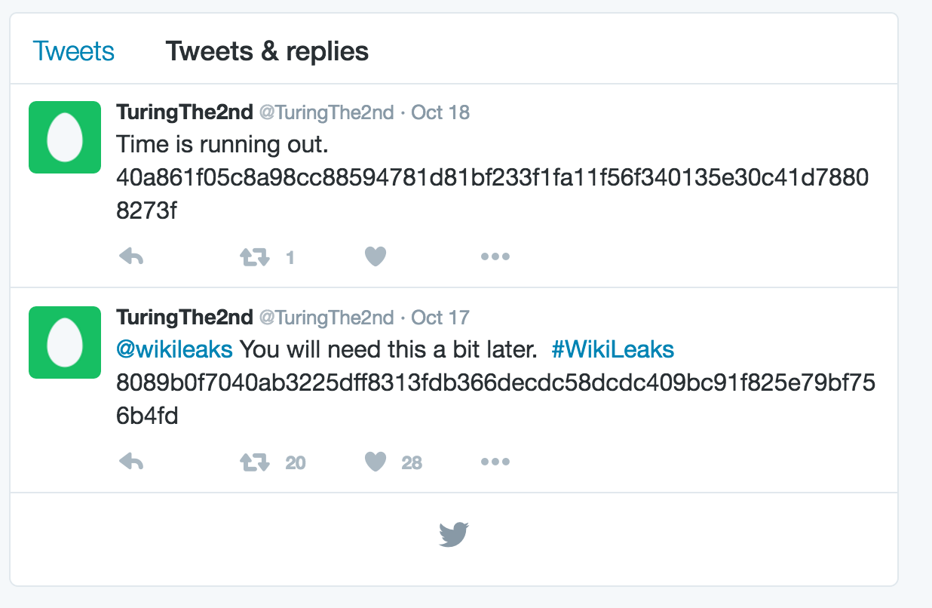932x608 pixels.
Task: Click the #WikiLeaks hashtag
Action: (612, 349)
